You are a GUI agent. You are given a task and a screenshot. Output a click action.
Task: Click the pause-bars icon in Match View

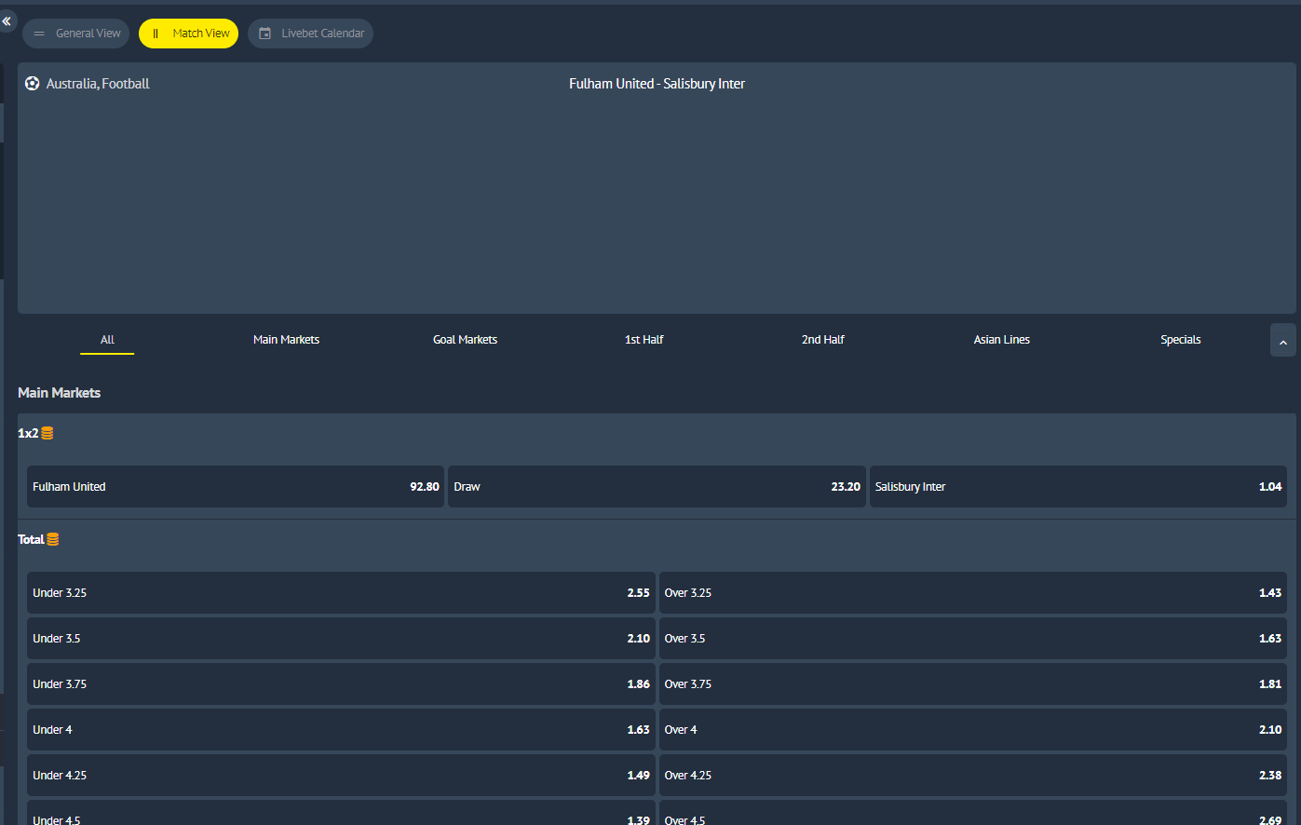[156, 34]
